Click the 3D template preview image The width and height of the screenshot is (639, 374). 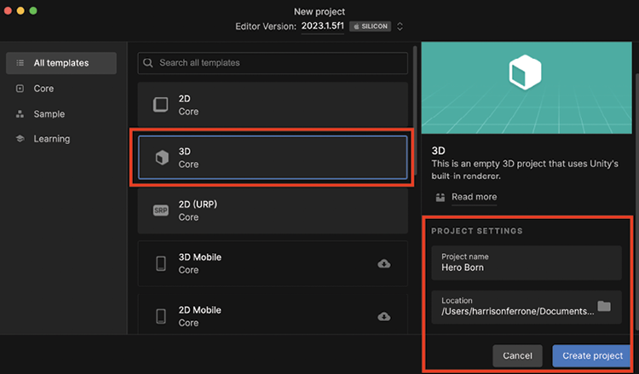point(527,88)
